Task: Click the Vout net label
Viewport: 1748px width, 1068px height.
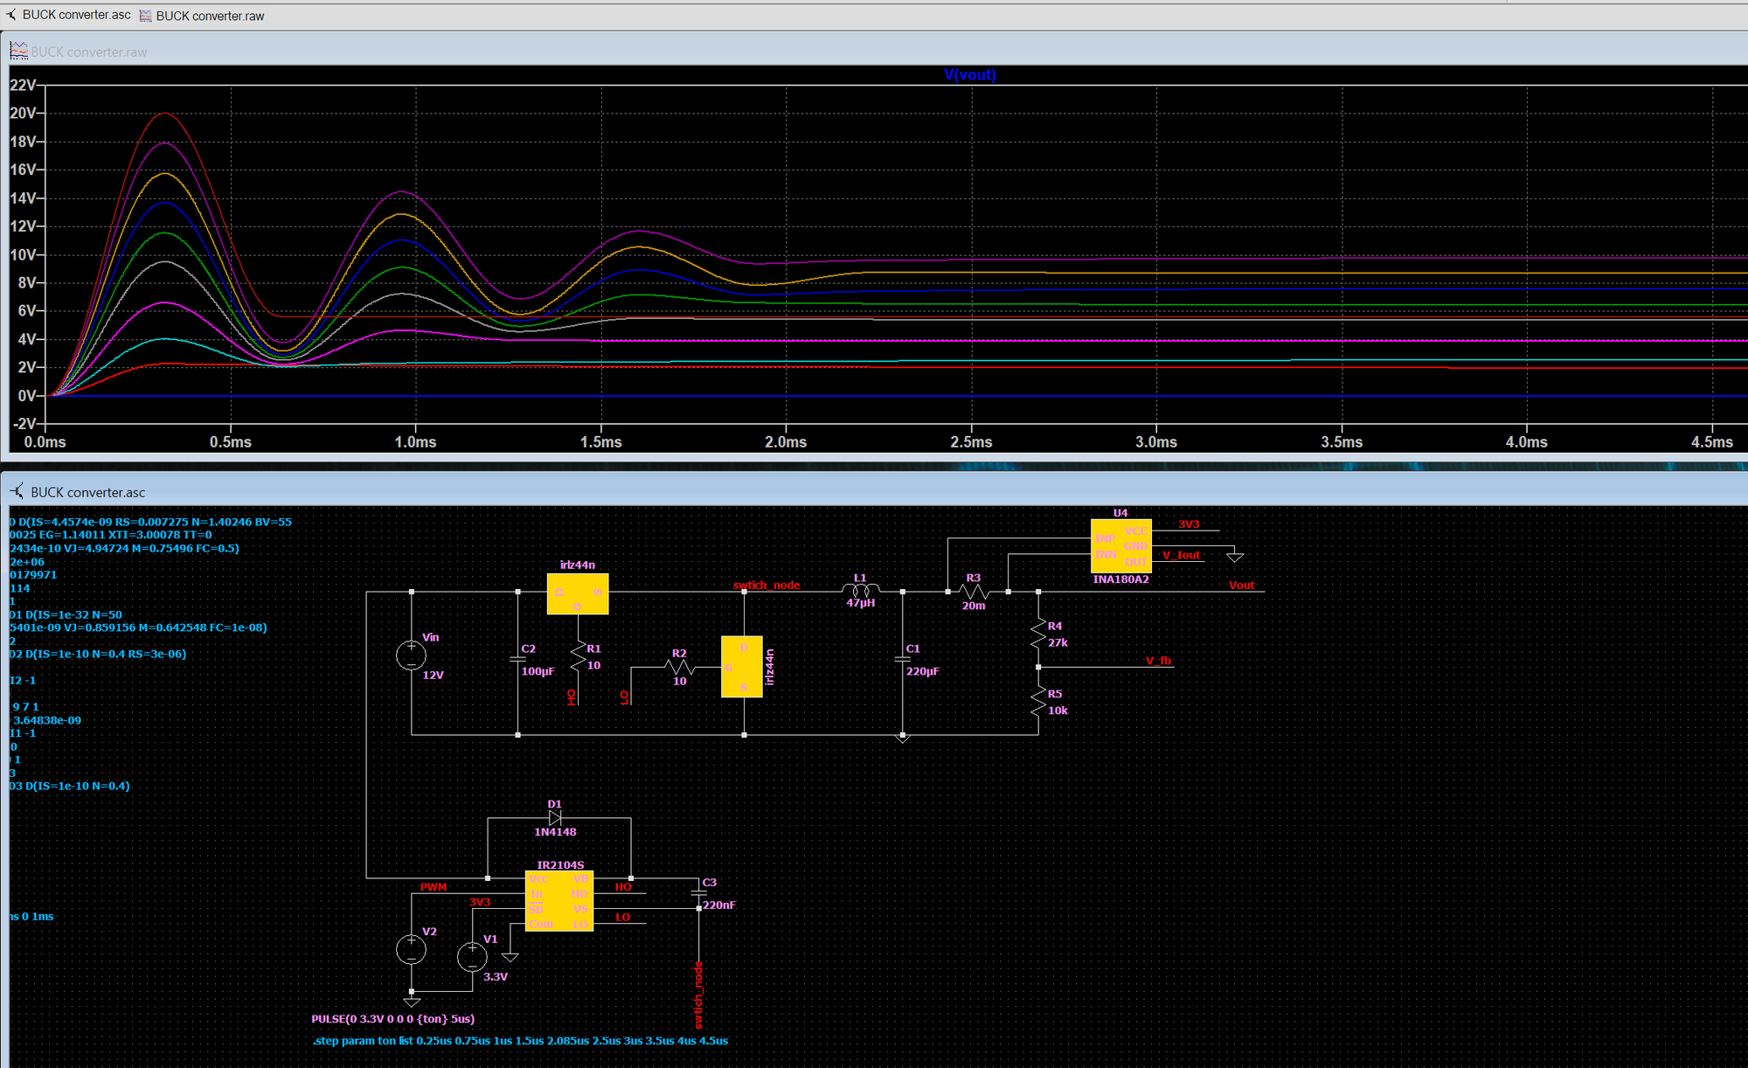Action: click(x=1241, y=586)
